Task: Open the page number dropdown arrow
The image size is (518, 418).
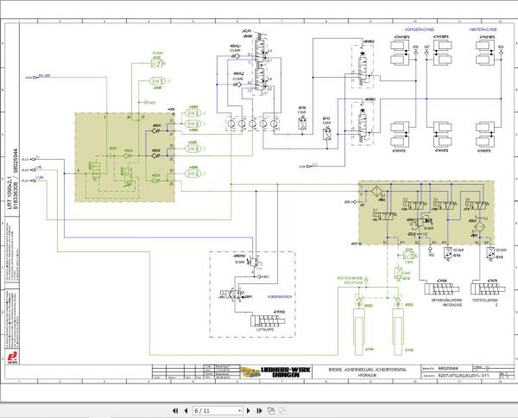Action: tap(240, 411)
